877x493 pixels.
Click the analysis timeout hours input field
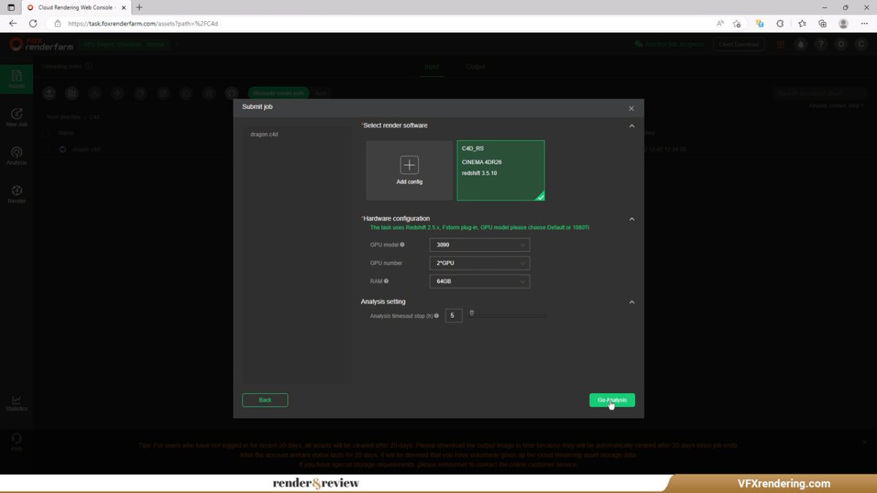(x=453, y=316)
